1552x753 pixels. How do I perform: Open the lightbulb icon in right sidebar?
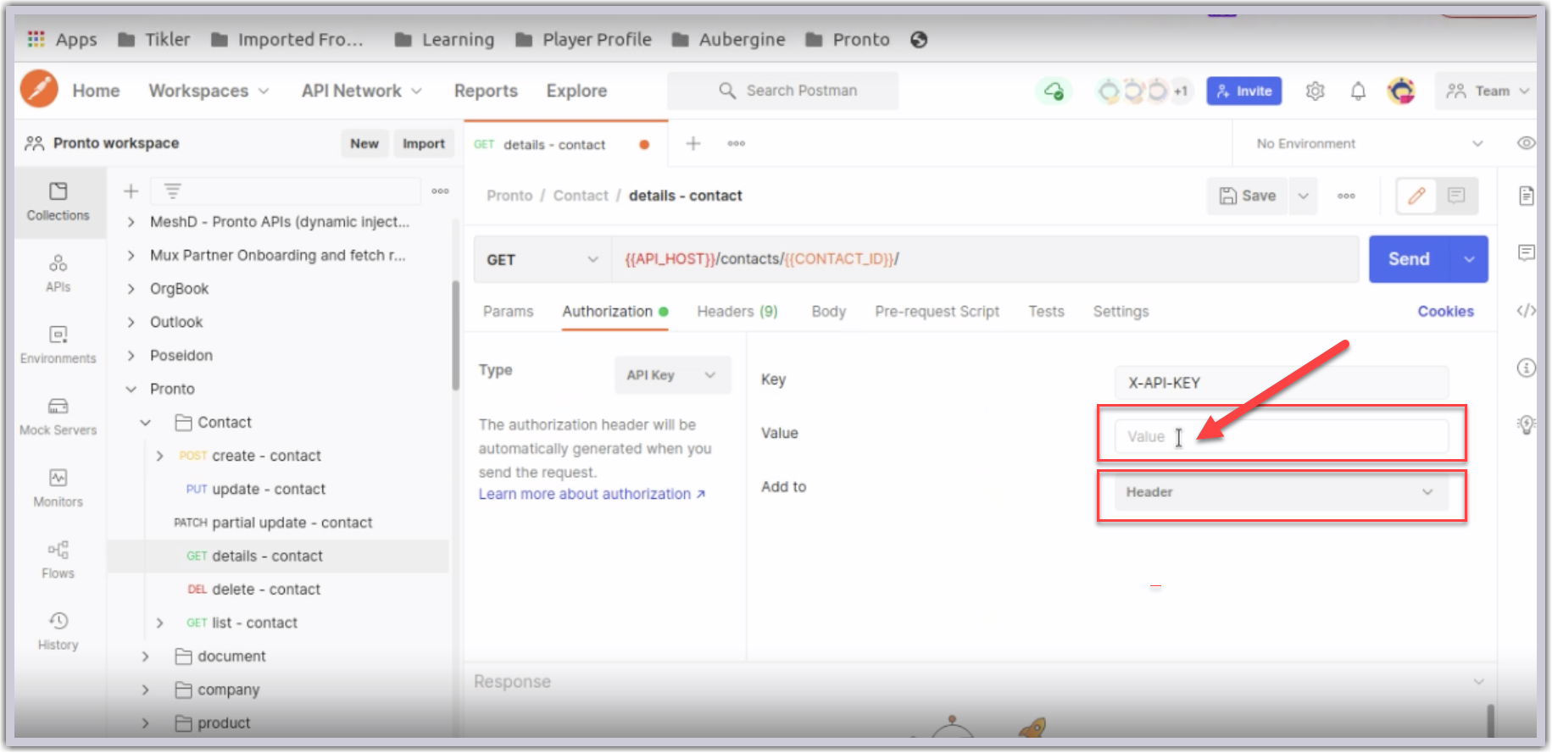click(1526, 424)
